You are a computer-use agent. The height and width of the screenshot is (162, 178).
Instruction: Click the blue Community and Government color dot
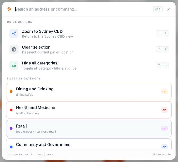point(11,147)
